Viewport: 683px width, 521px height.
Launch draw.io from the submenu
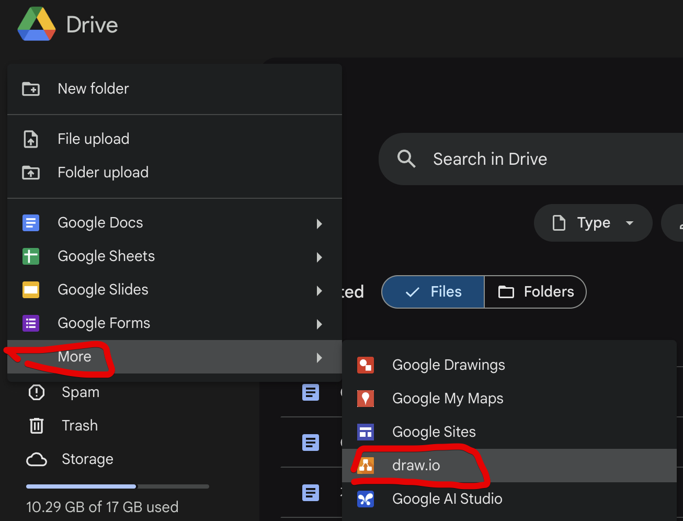coord(509,466)
